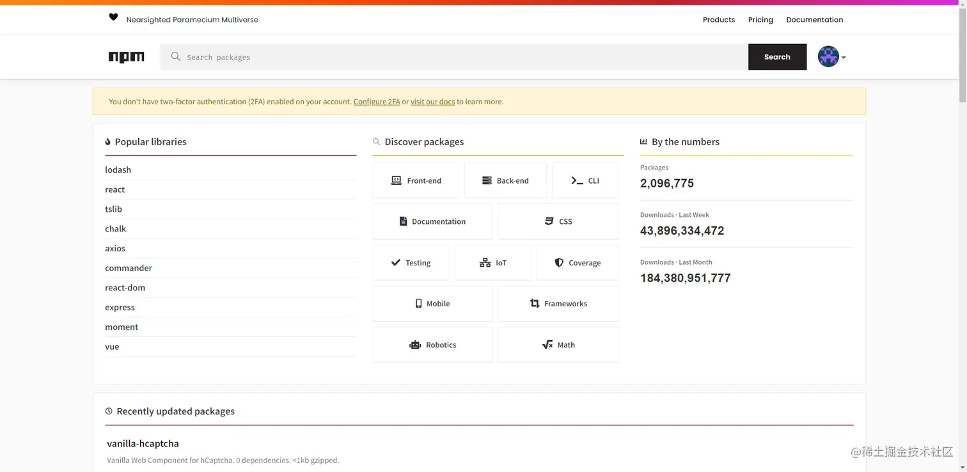Select the Mobile category tile
This screenshot has height=472, width=967.
click(x=432, y=303)
